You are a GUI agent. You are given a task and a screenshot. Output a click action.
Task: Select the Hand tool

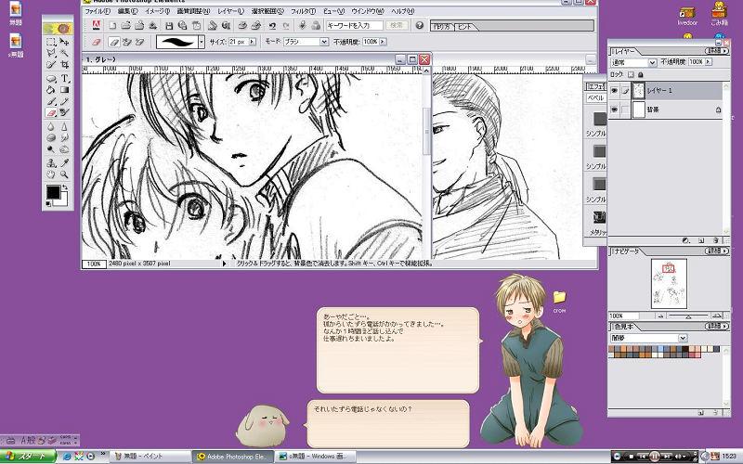[x=51, y=174]
